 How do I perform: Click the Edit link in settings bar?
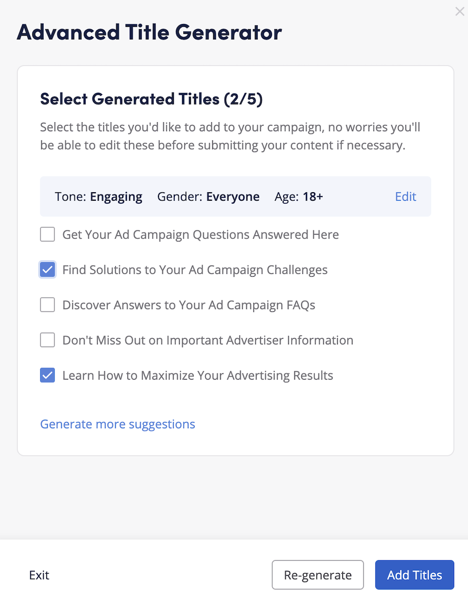(405, 197)
